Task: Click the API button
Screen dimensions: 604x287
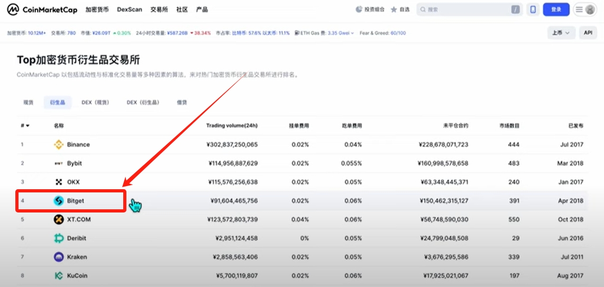Action: 588,33
